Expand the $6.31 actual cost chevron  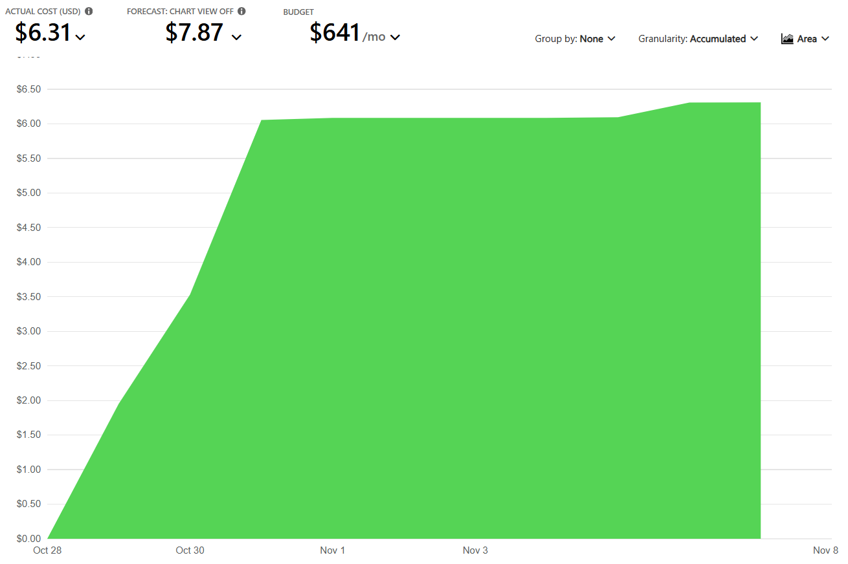[x=80, y=38]
